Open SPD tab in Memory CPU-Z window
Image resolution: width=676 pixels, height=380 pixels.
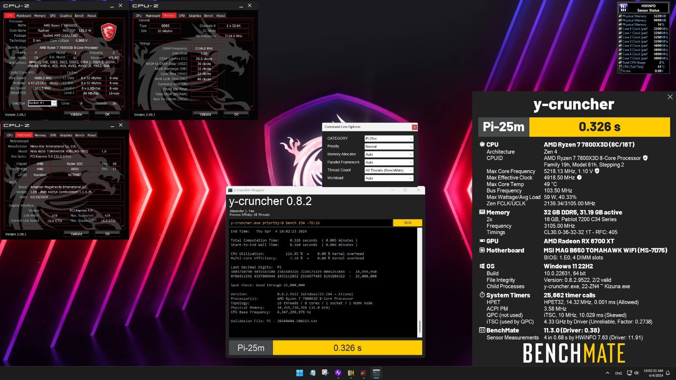pos(182,16)
